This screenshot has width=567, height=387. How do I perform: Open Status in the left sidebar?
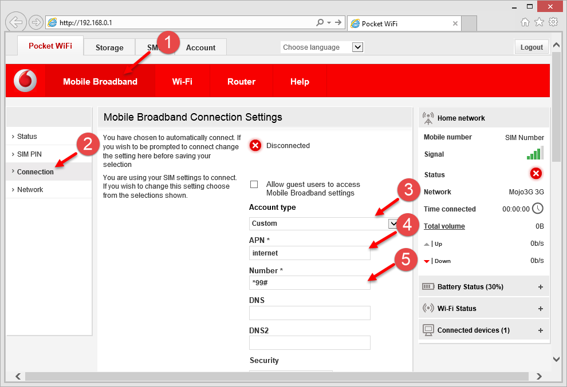pos(49,136)
